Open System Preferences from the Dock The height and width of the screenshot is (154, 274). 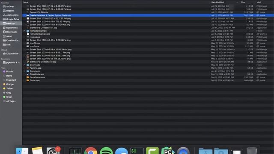point(53,151)
